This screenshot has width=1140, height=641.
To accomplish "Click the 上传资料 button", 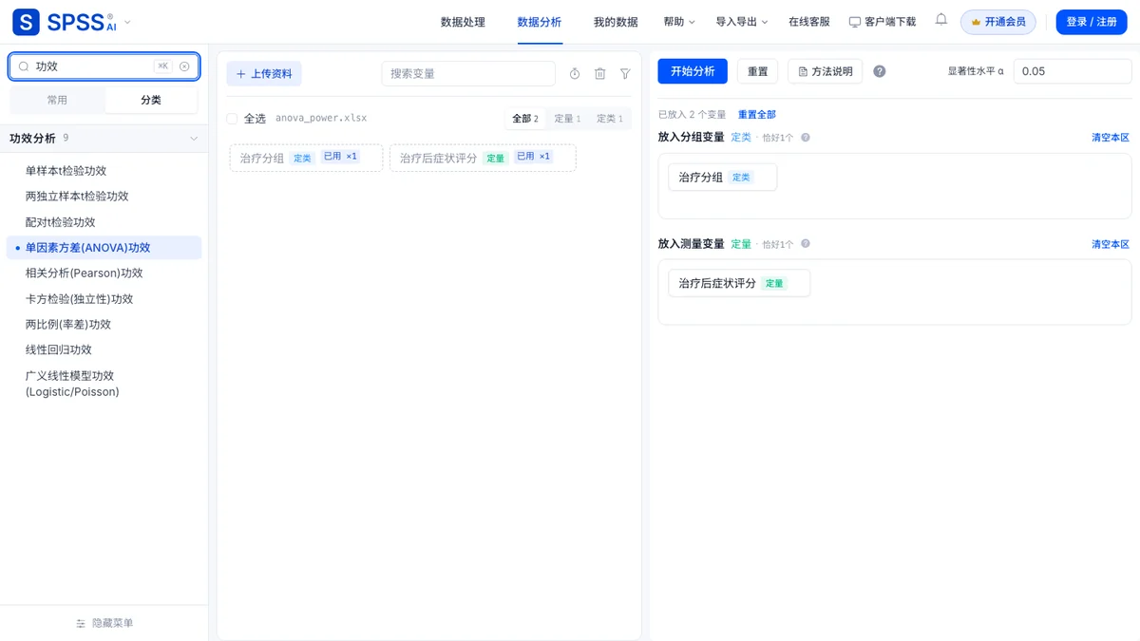I will pos(264,74).
